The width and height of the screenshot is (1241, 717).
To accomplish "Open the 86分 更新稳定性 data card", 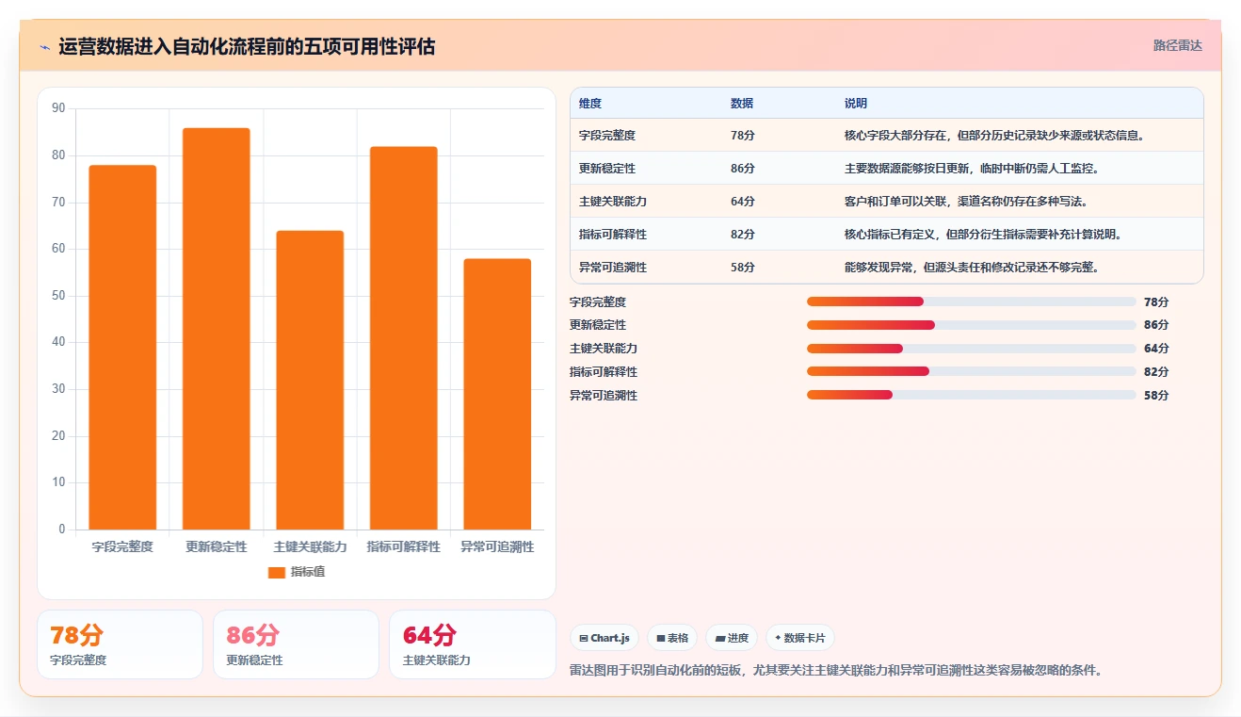I will (x=296, y=644).
